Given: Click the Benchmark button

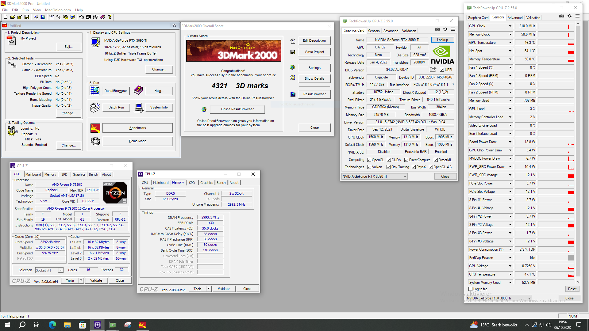Looking at the screenshot, I should click(137, 128).
